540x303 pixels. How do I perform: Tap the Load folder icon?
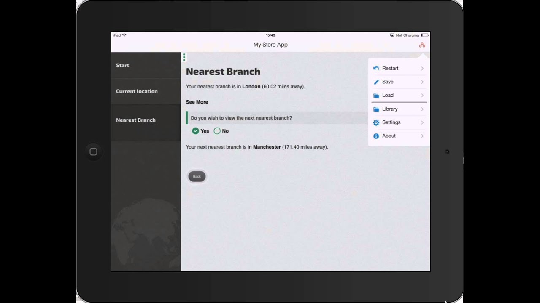376,96
